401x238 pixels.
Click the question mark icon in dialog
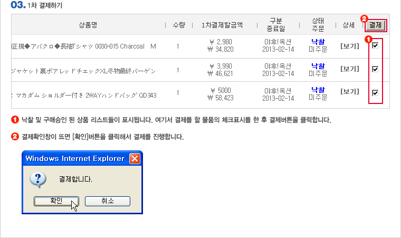(x=37, y=179)
